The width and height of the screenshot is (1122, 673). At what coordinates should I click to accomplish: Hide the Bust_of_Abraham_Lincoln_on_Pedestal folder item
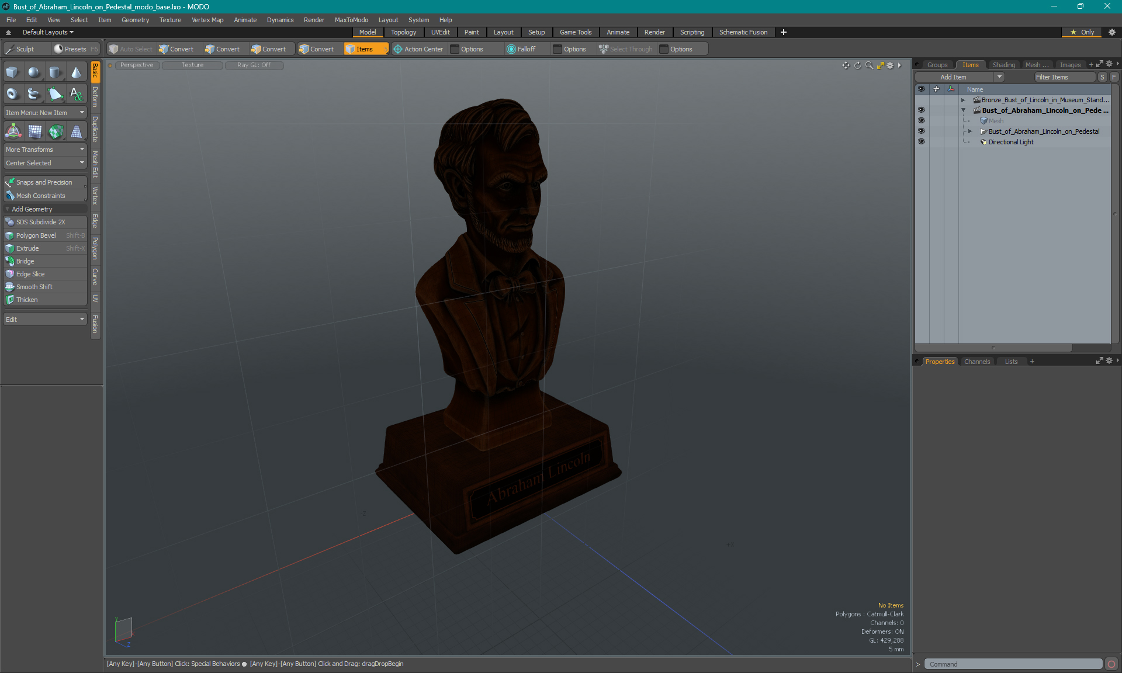pos(921,131)
